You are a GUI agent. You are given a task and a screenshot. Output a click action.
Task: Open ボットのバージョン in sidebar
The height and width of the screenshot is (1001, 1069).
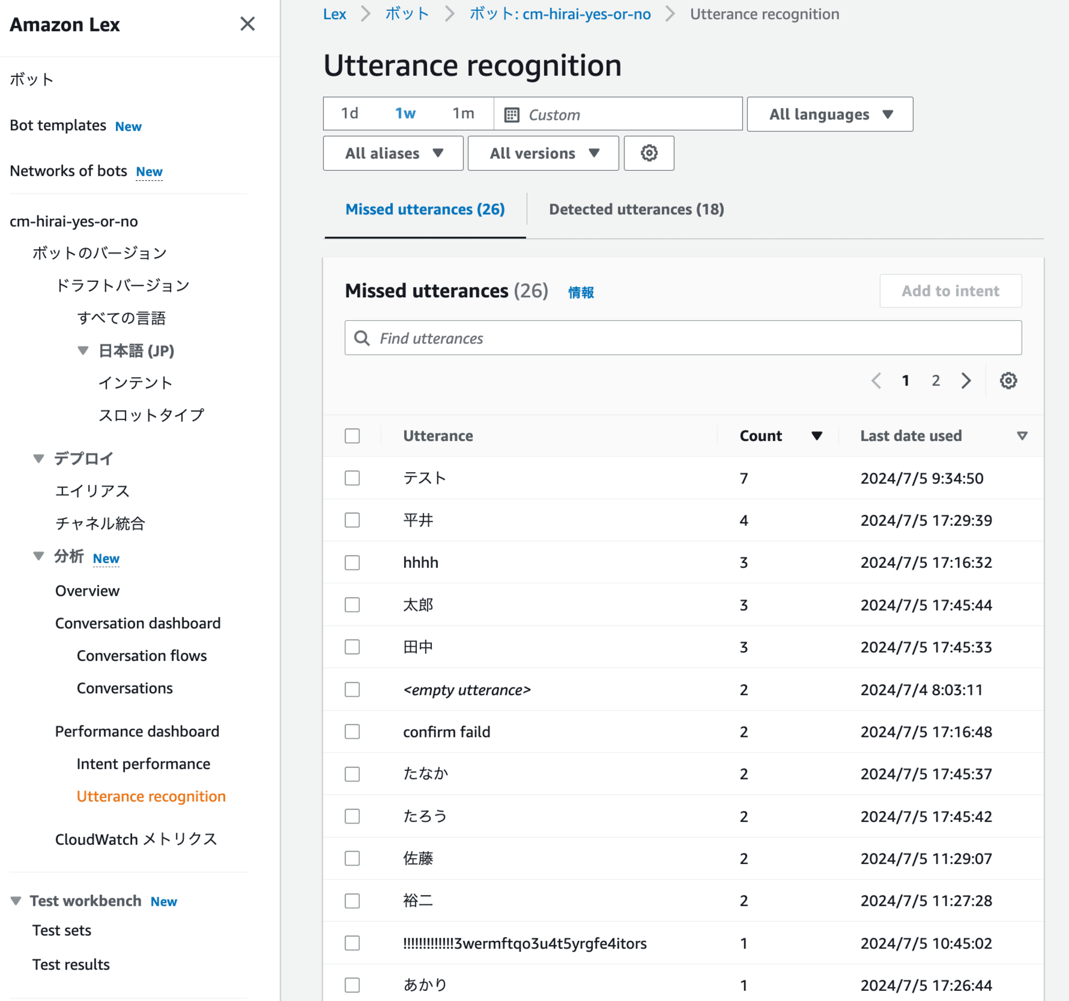(99, 253)
